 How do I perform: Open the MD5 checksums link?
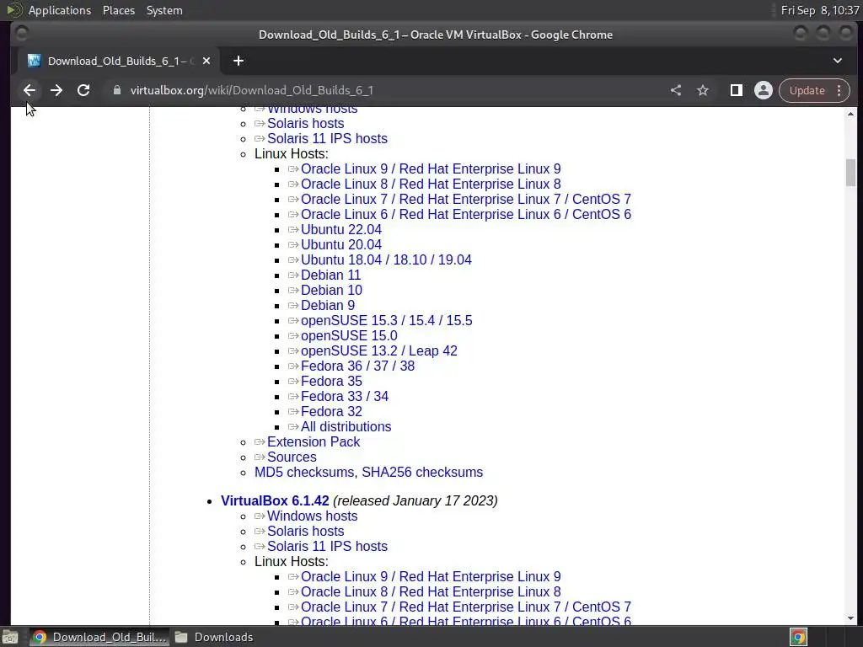(x=304, y=473)
